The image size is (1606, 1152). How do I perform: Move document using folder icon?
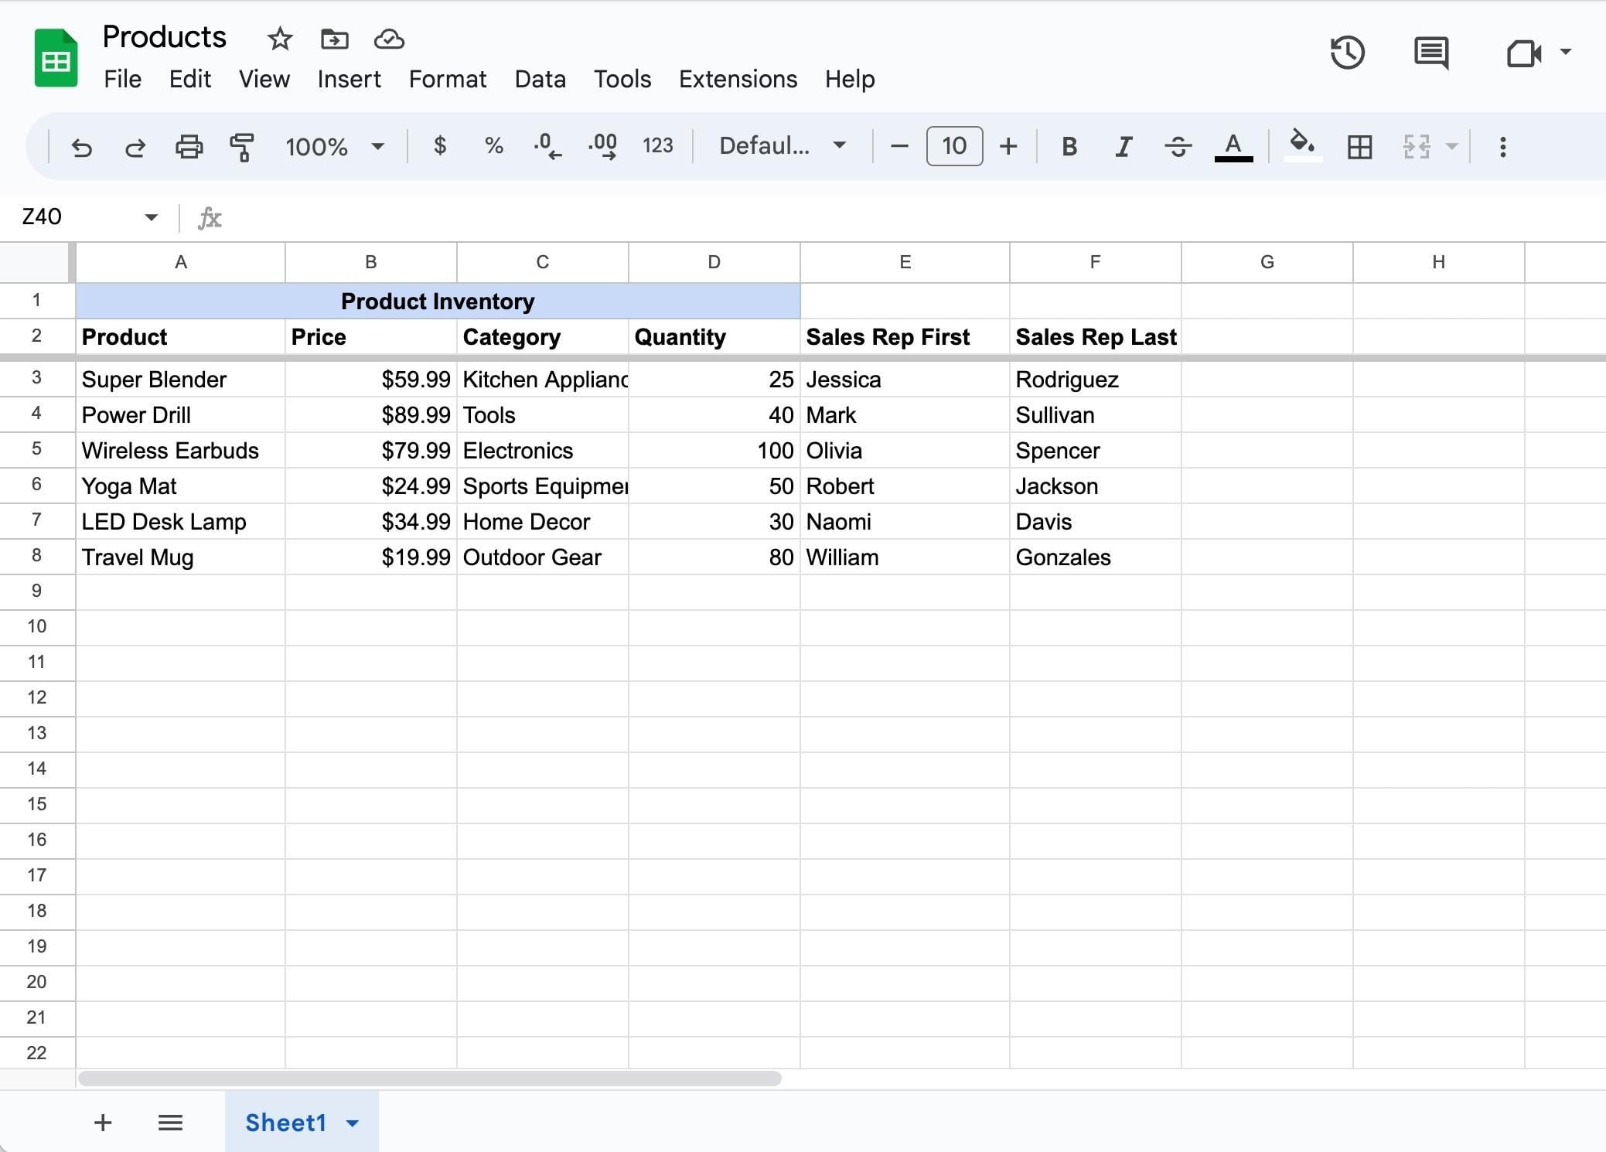pos(334,39)
